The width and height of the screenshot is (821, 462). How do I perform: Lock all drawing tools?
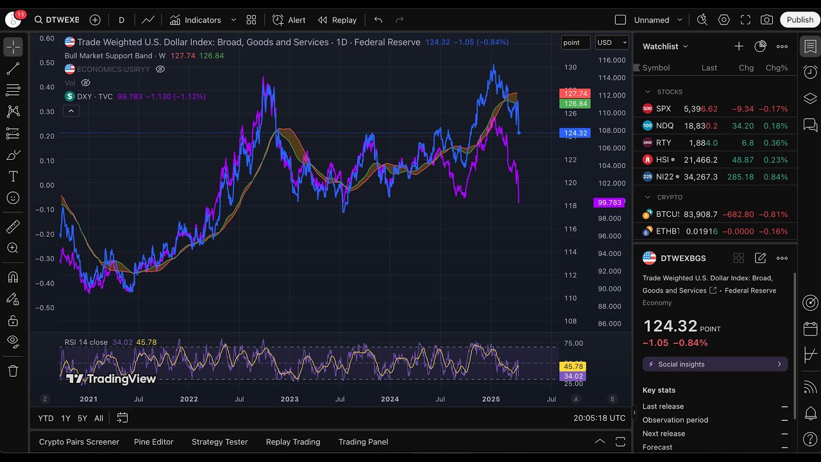13,320
